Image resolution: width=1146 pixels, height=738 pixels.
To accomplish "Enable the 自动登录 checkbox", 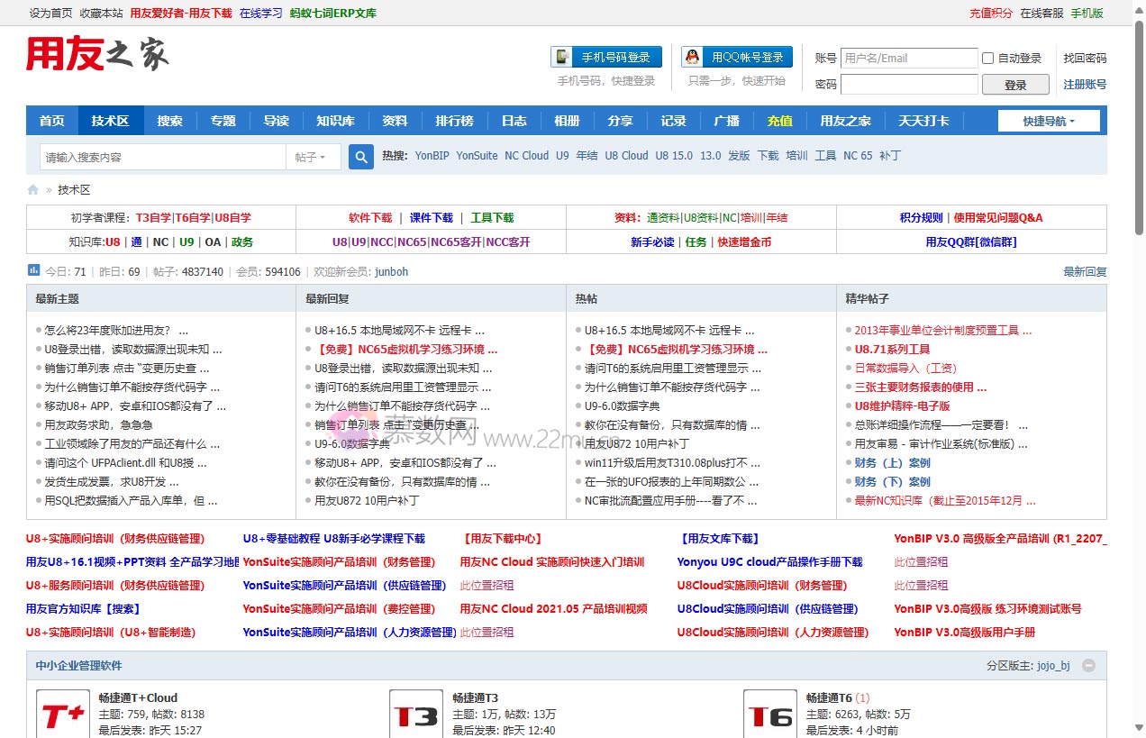I will tap(987, 59).
